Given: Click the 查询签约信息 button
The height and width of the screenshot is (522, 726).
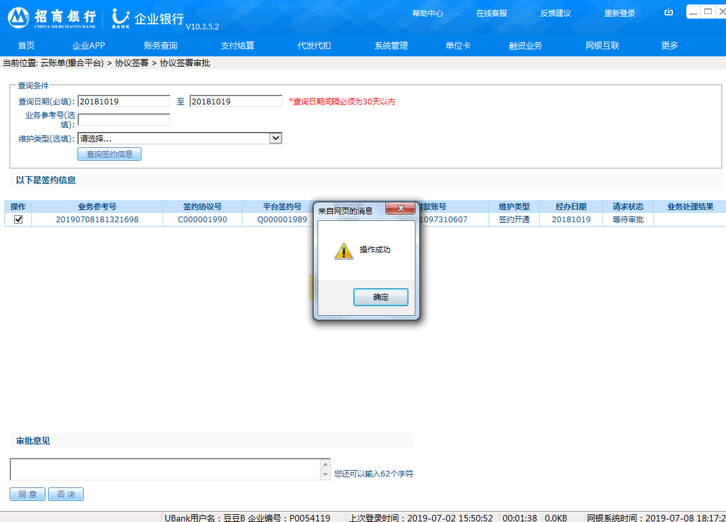Looking at the screenshot, I should tap(109, 154).
